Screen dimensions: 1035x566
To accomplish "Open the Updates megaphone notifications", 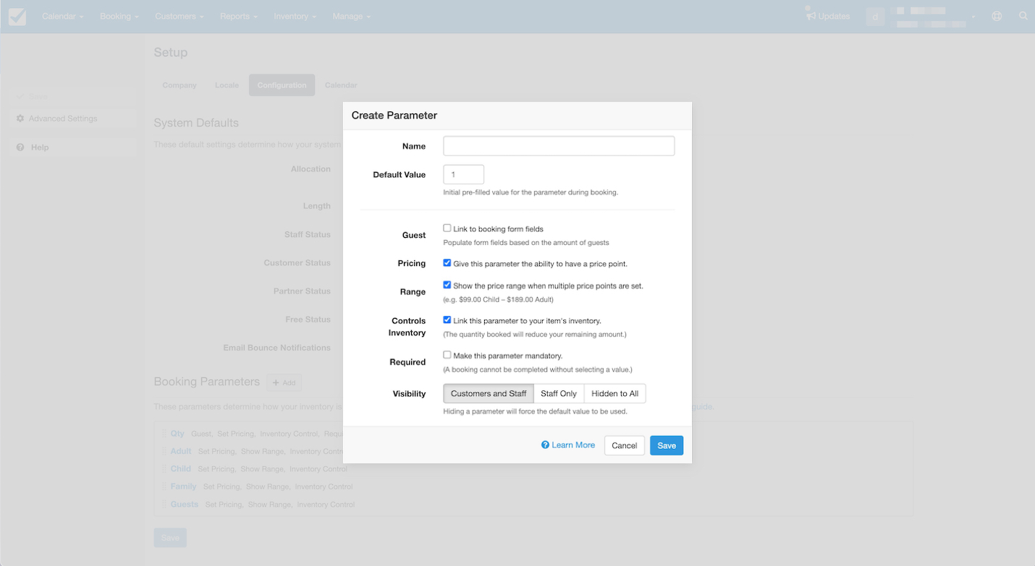I will click(811, 16).
